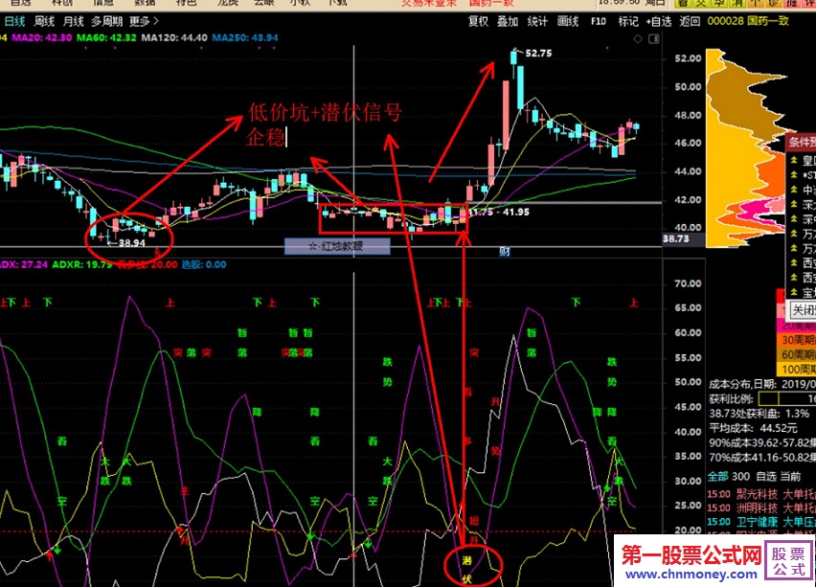The height and width of the screenshot is (587, 816).
Task: Click the diamond icon above the chart
Action: [638, 39]
